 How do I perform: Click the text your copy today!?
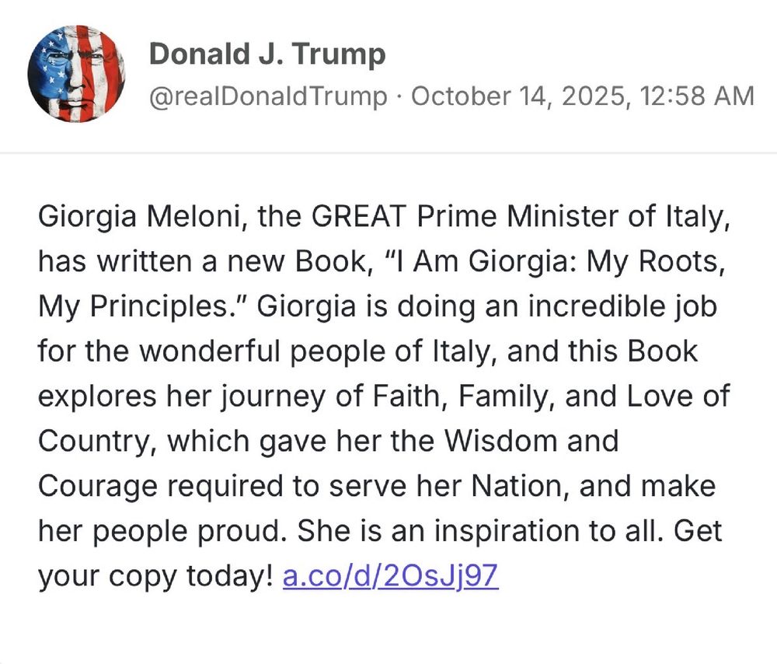(x=155, y=575)
